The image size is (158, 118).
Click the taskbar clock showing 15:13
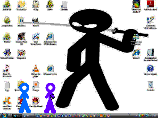coord(154,116)
